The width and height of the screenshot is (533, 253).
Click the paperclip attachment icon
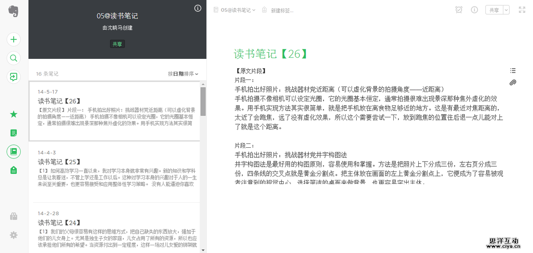[x=512, y=82]
